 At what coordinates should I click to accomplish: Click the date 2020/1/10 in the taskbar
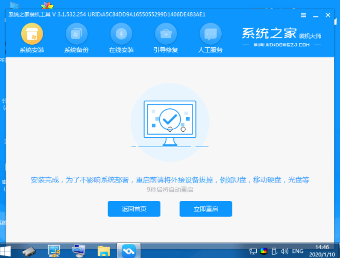(x=322, y=254)
